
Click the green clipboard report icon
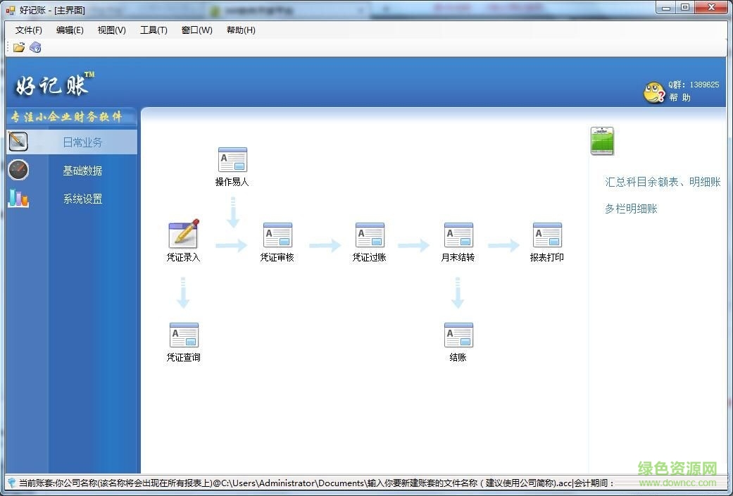click(x=601, y=140)
